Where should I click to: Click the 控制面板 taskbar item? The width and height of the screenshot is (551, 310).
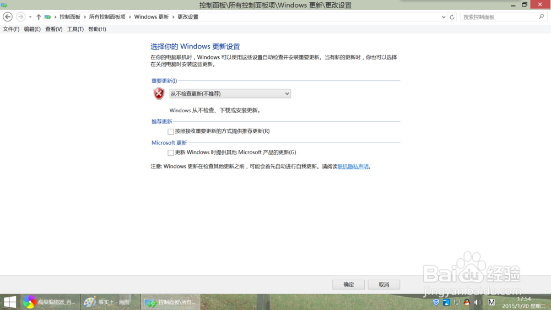171,302
